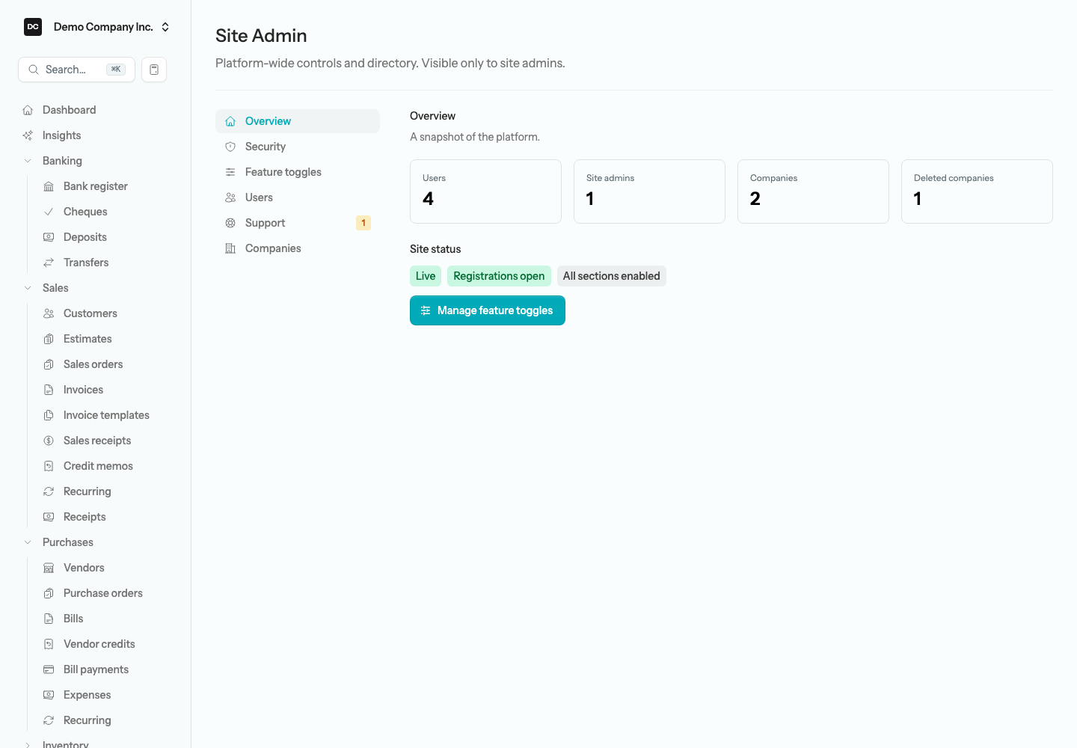The image size is (1077, 748).
Task: Open the Security admin section
Action: [x=298, y=147]
